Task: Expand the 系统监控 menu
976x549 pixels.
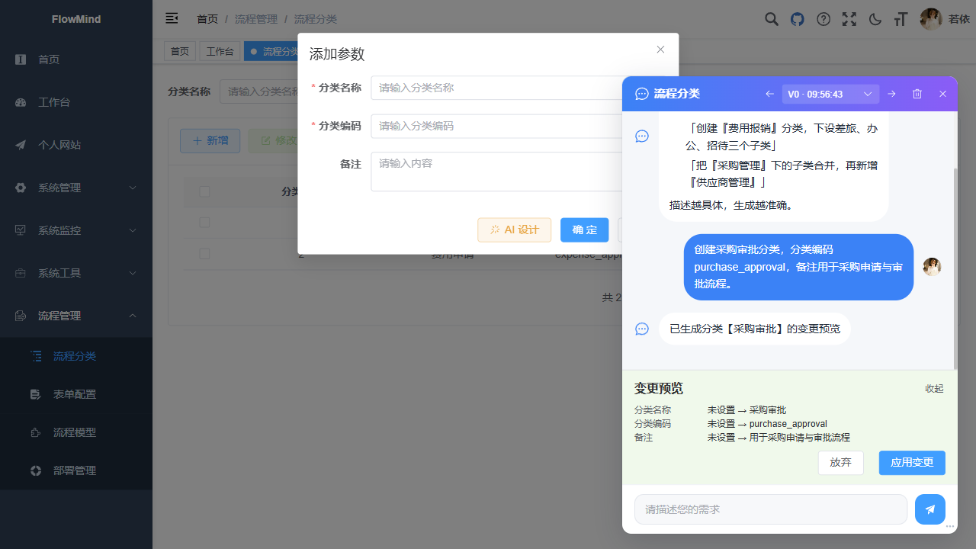Action: coord(76,230)
